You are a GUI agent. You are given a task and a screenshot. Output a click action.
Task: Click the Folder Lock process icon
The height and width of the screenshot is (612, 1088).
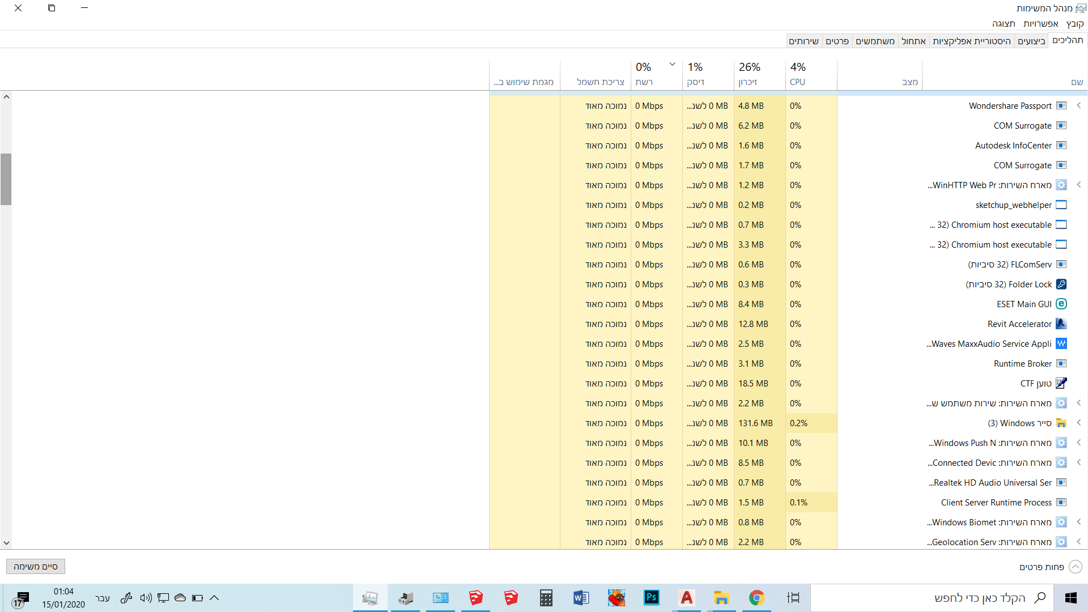(1061, 284)
